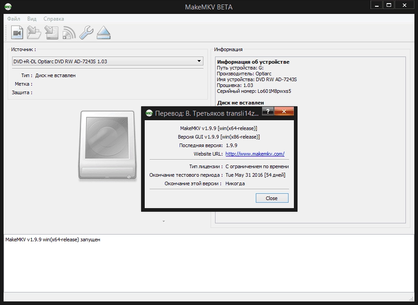The image size is (418, 305).
Task: Click 'Tue May 31 2016 [54 дней]' value
Action: coord(255,175)
